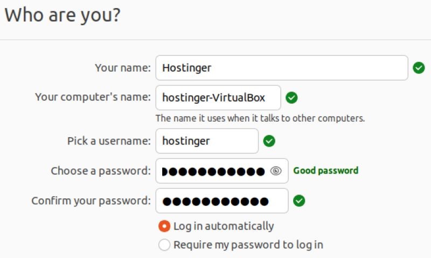Click green checkmark next to Confirm password
431x258 pixels.
[x=299, y=201]
